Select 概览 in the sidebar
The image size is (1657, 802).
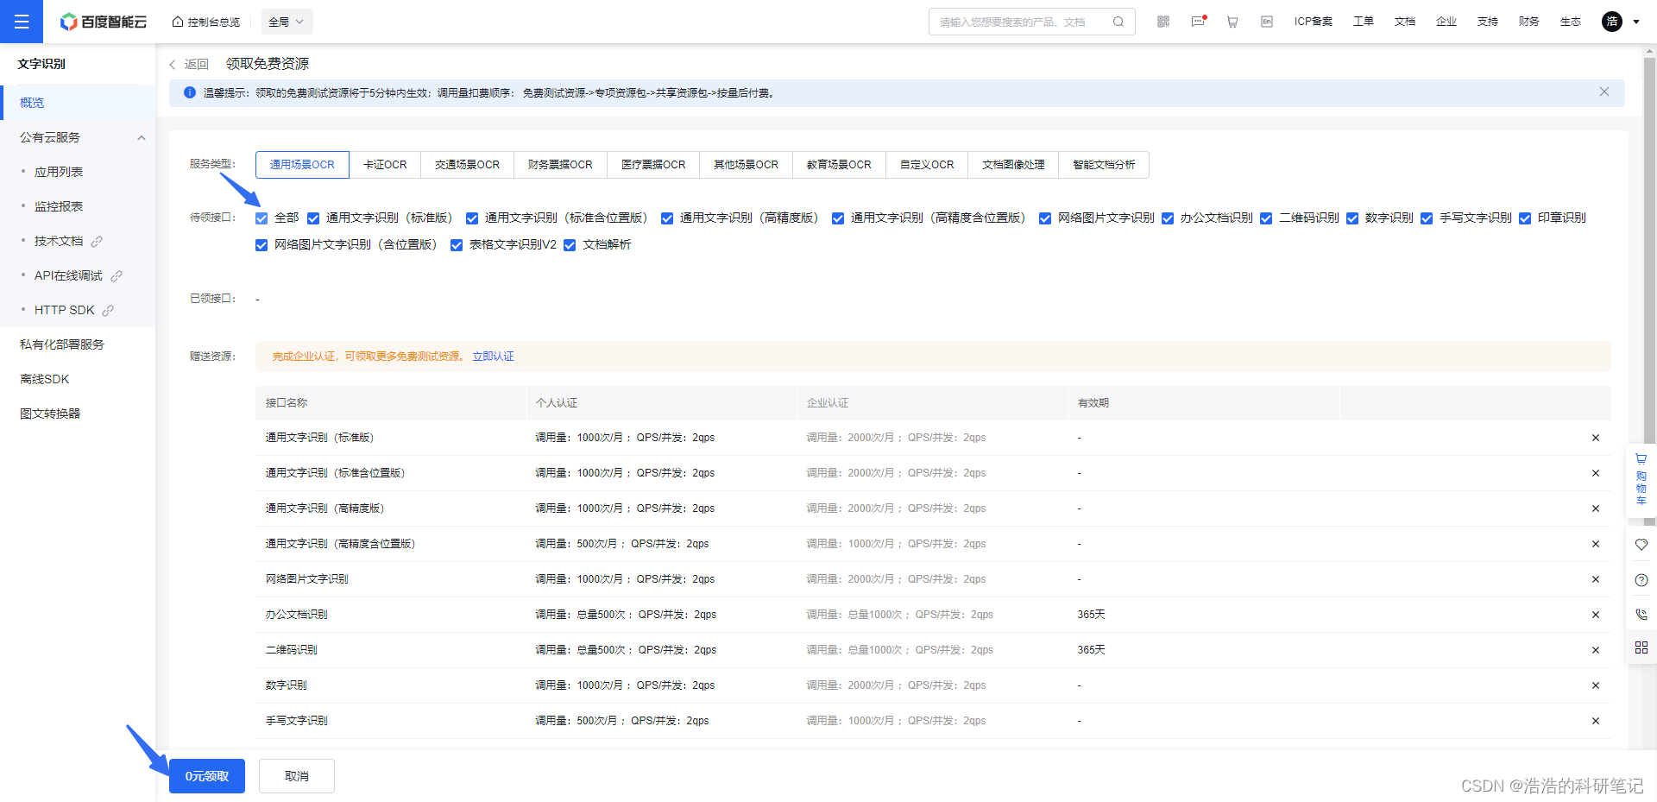tap(78, 103)
